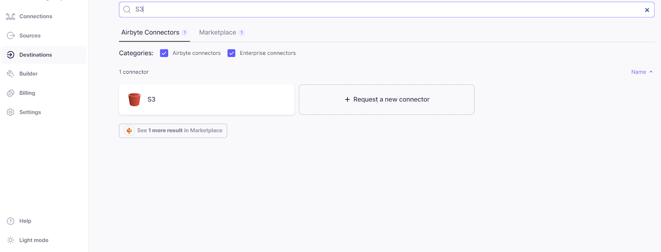Click the Sources arrow icon

(x=11, y=35)
